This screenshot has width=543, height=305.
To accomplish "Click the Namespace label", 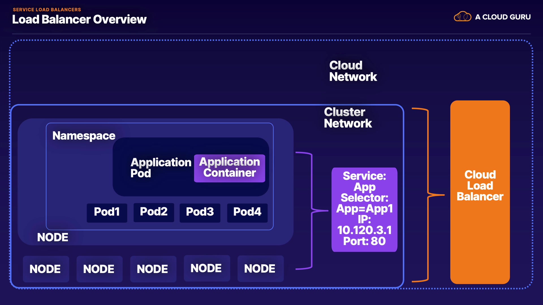I will 84,136.
